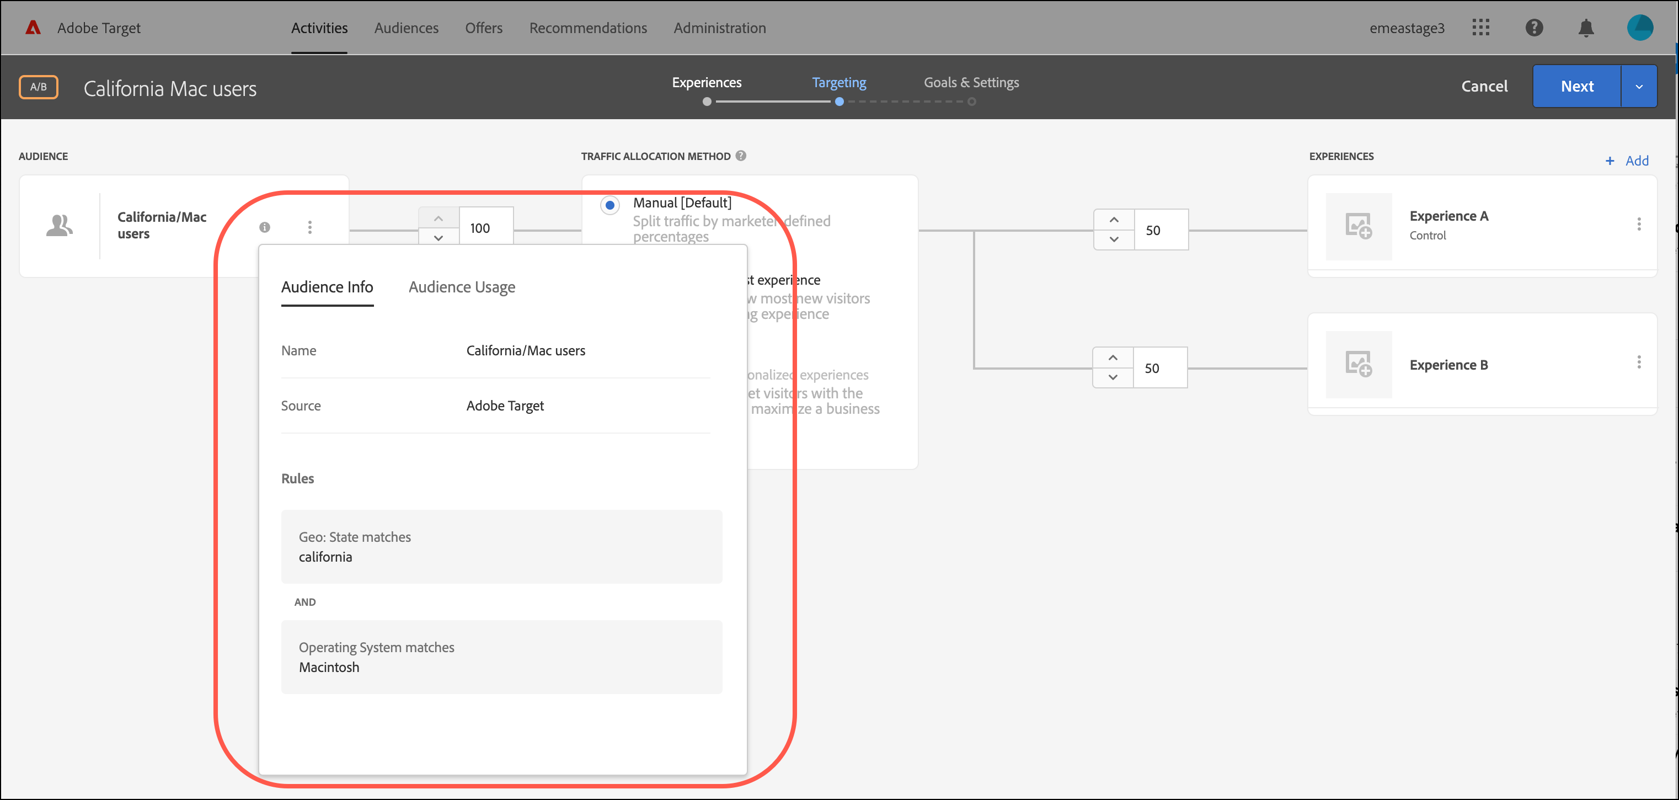Click the audience info icon
Image resolution: width=1679 pixels, height=800 pixels.
265,227
